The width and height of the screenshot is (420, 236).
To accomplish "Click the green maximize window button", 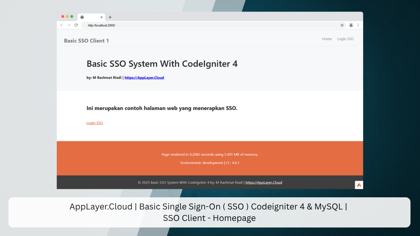I will click(72, 16).
